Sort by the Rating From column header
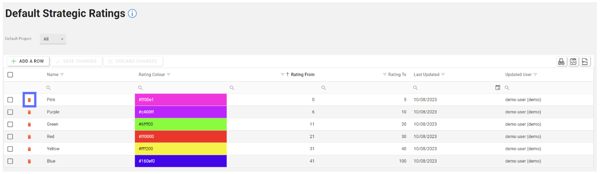 pyautogui.click(x=303, y=75)
